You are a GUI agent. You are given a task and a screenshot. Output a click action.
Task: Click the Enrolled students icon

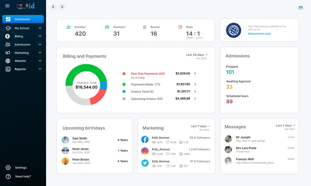click(x=69, y=27)
